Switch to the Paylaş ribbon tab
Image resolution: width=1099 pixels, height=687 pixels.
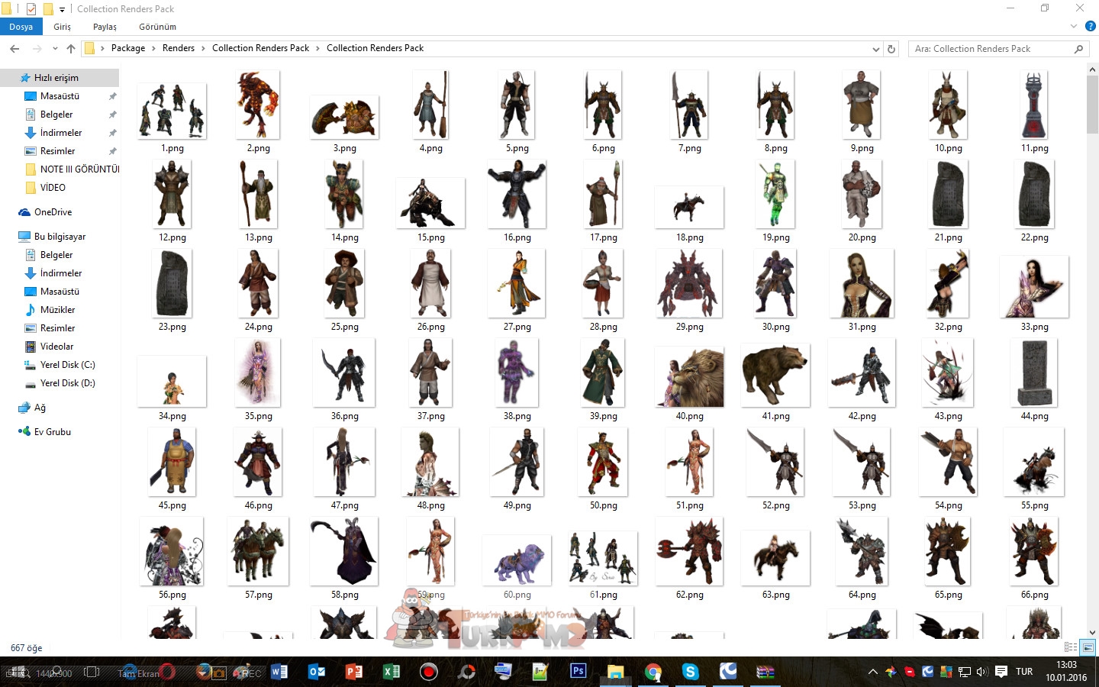[105, 27]
